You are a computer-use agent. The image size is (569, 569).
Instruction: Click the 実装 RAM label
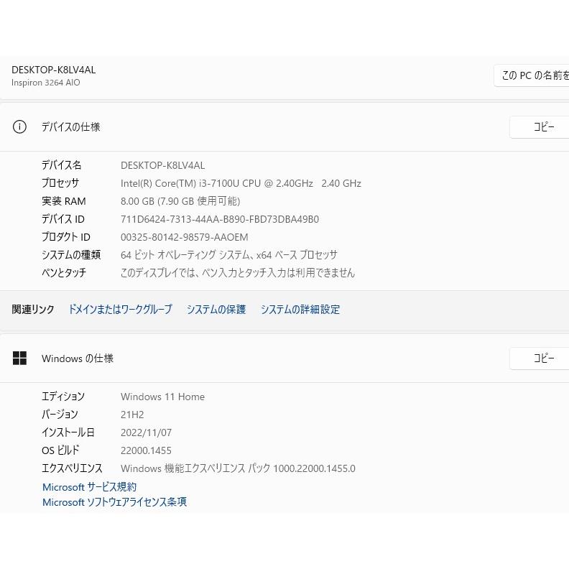pos(64,201)
